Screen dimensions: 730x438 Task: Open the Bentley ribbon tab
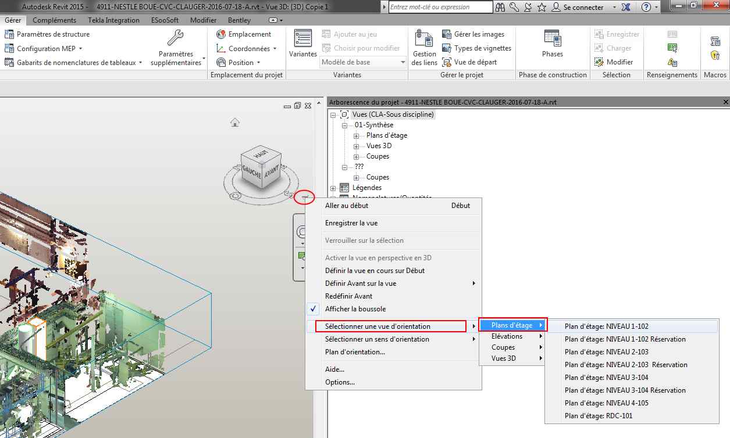click(x=239, y=20)
